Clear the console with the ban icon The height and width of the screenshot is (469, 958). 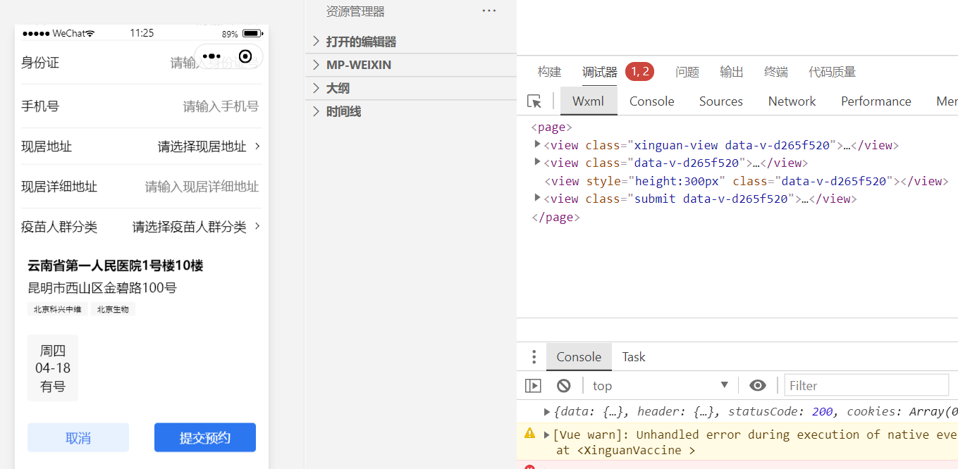(563, 385)
